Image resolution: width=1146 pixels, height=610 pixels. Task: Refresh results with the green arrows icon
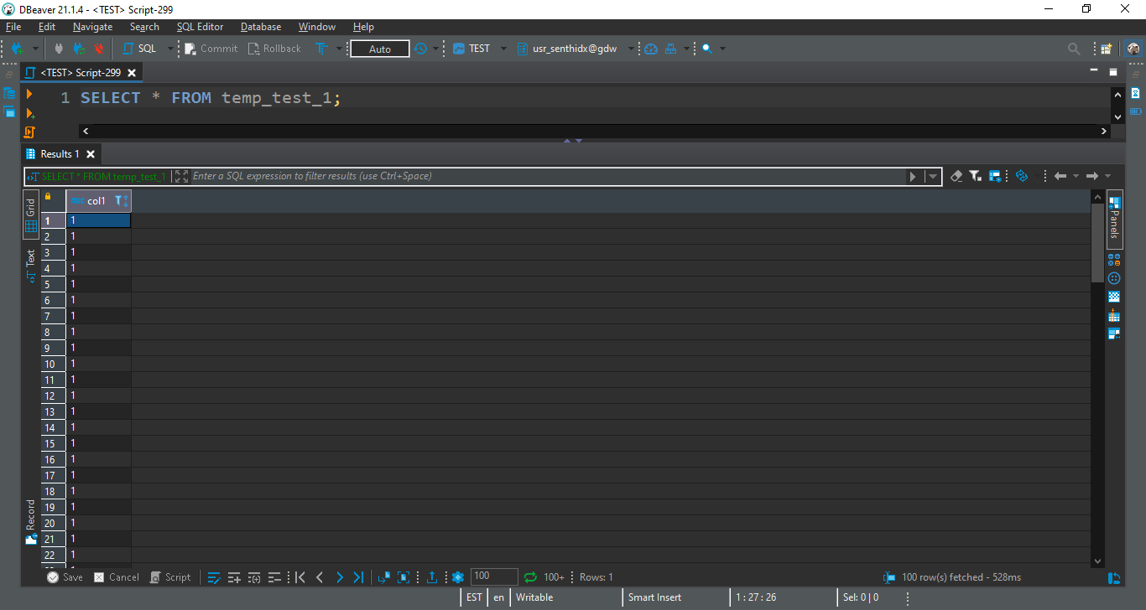530,577
